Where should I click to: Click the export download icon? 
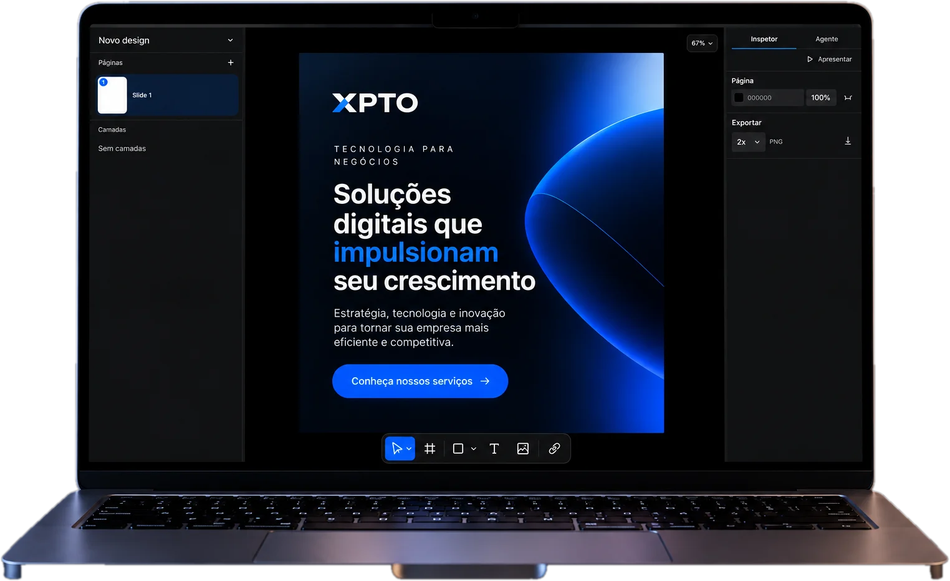coord(848,142)
